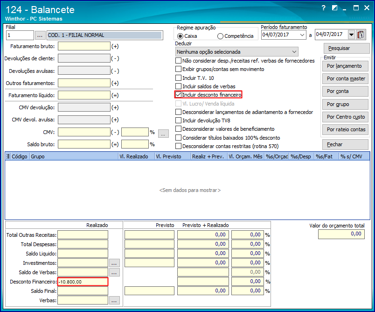Click the COD. 1 - FILIAL NORMAL text
The width and height of the screenshot is (375, 312).
coord(76,35)
